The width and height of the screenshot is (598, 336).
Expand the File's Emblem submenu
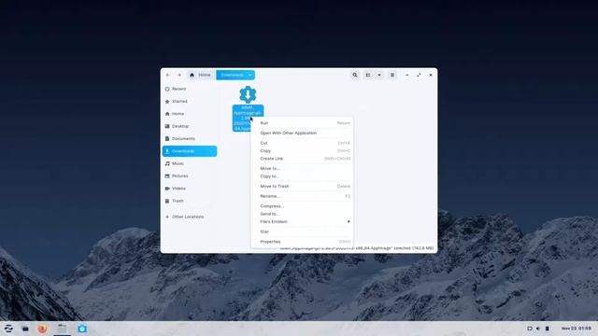click(x=302, y=222)
